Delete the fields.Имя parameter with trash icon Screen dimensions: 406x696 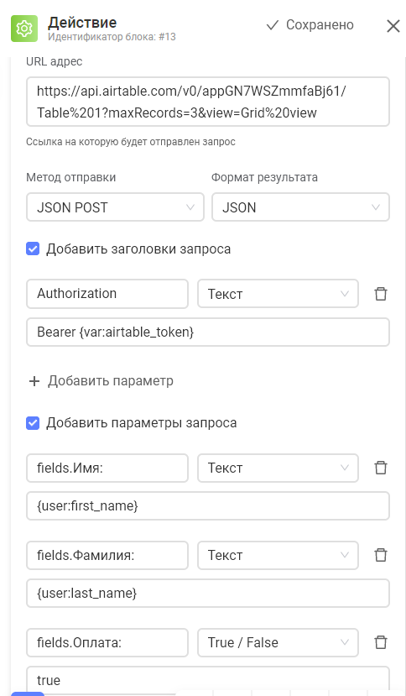click(x=381, y=468)
